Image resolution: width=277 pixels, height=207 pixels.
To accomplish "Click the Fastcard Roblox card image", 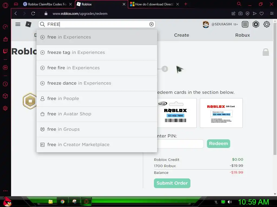I will tap(177, 113).
